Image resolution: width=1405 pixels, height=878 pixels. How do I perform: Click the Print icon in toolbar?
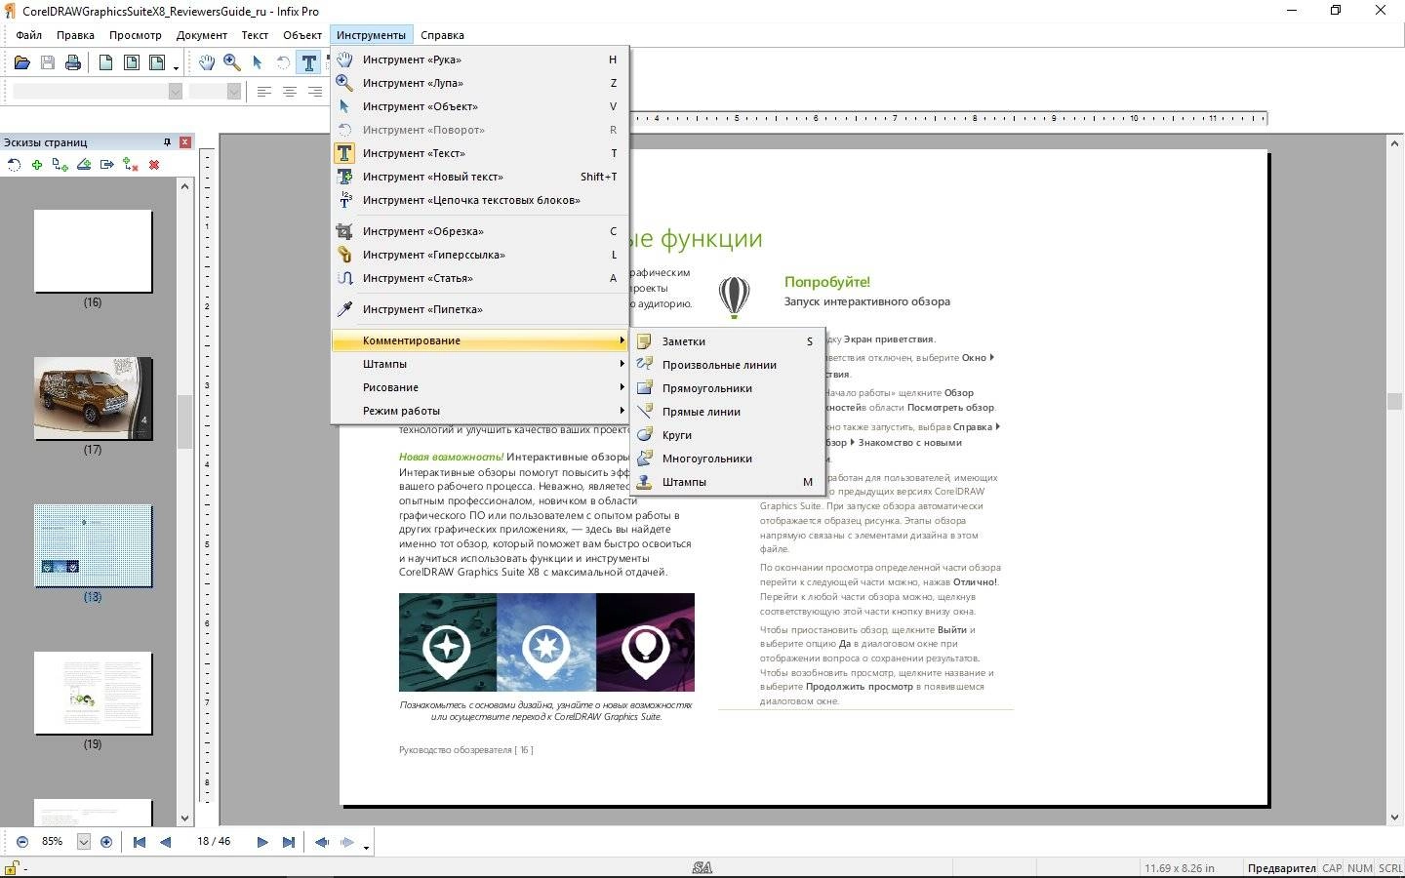[73, 63]
